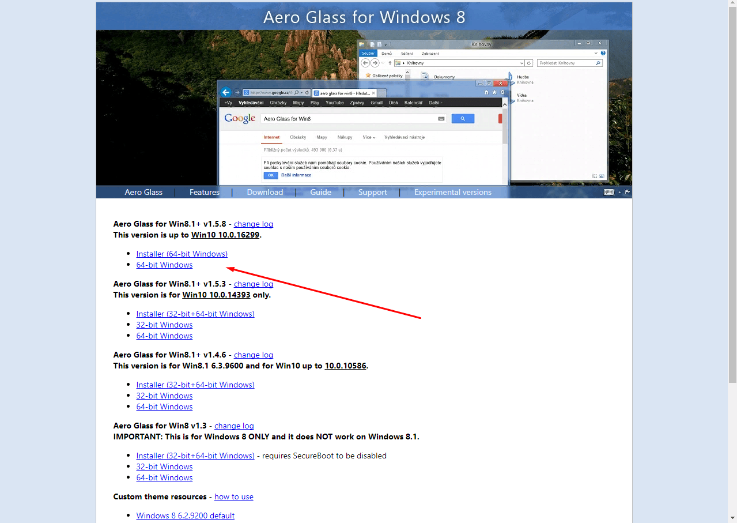737x523 pixels.
Task: Choose 64-bit Windows under v1.4.6
Action: (x=164, y=407)
